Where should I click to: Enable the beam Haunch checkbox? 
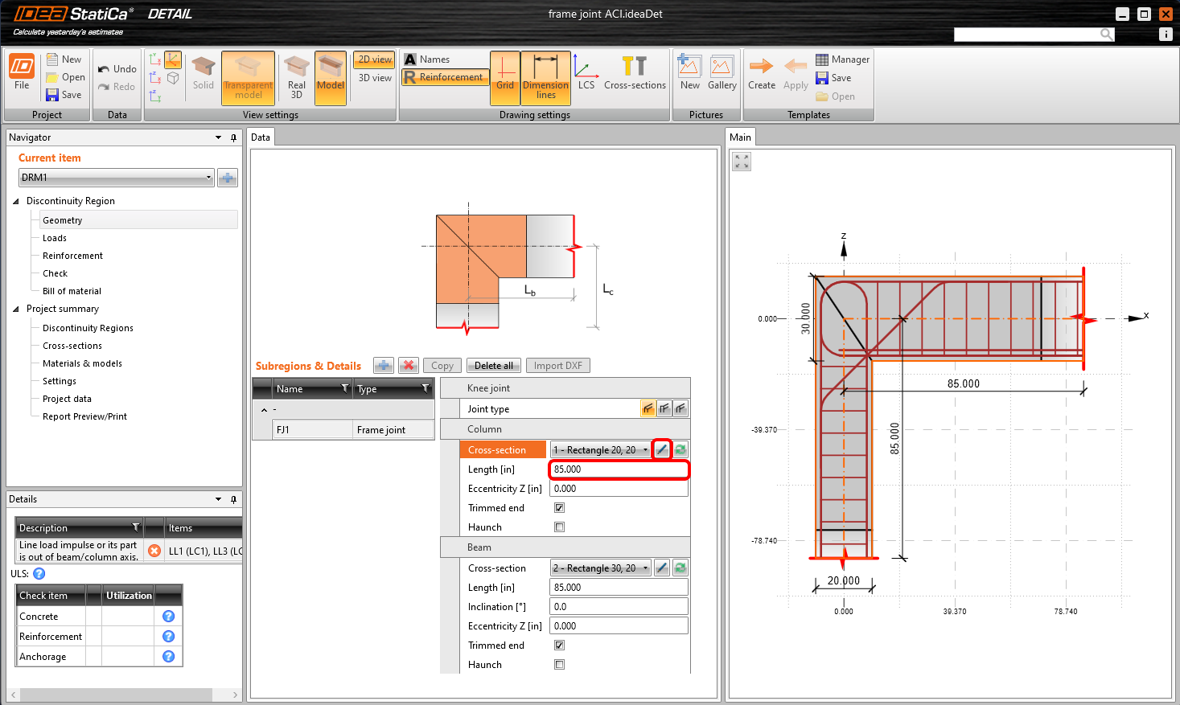tap(560, 665)
